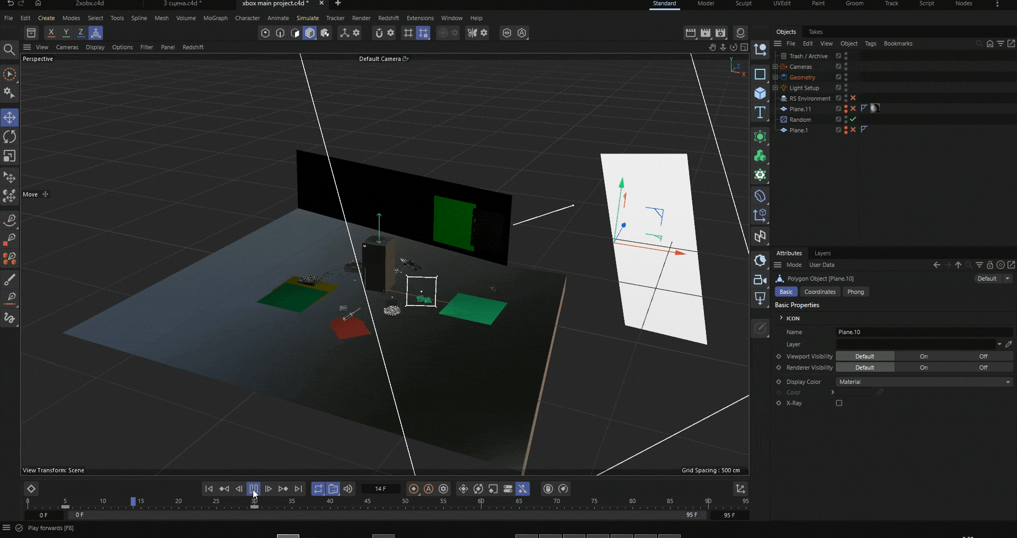1017x538 pixels.
Task: Switch to the Coordinates tab
Action: [819, 292]
